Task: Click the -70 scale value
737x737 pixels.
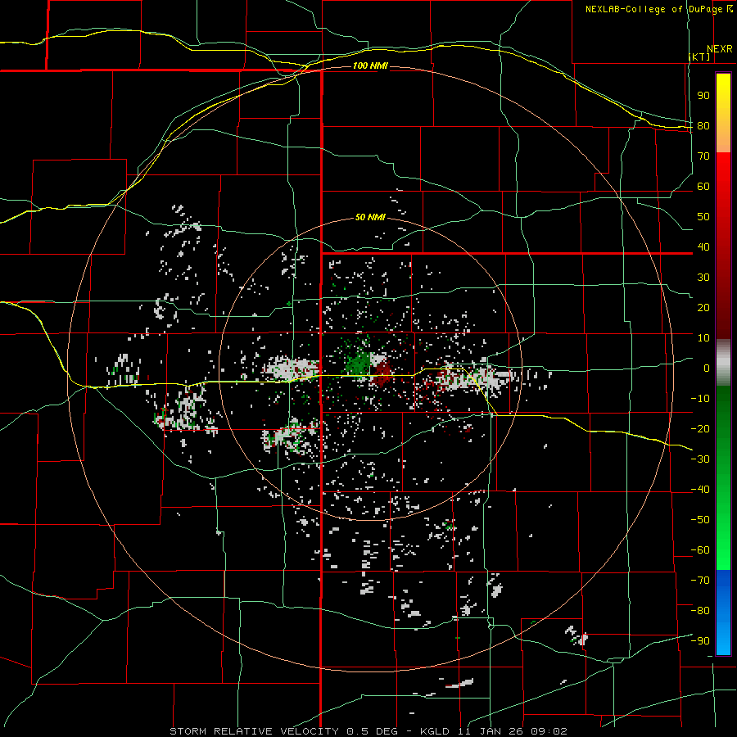Action: 700,581
